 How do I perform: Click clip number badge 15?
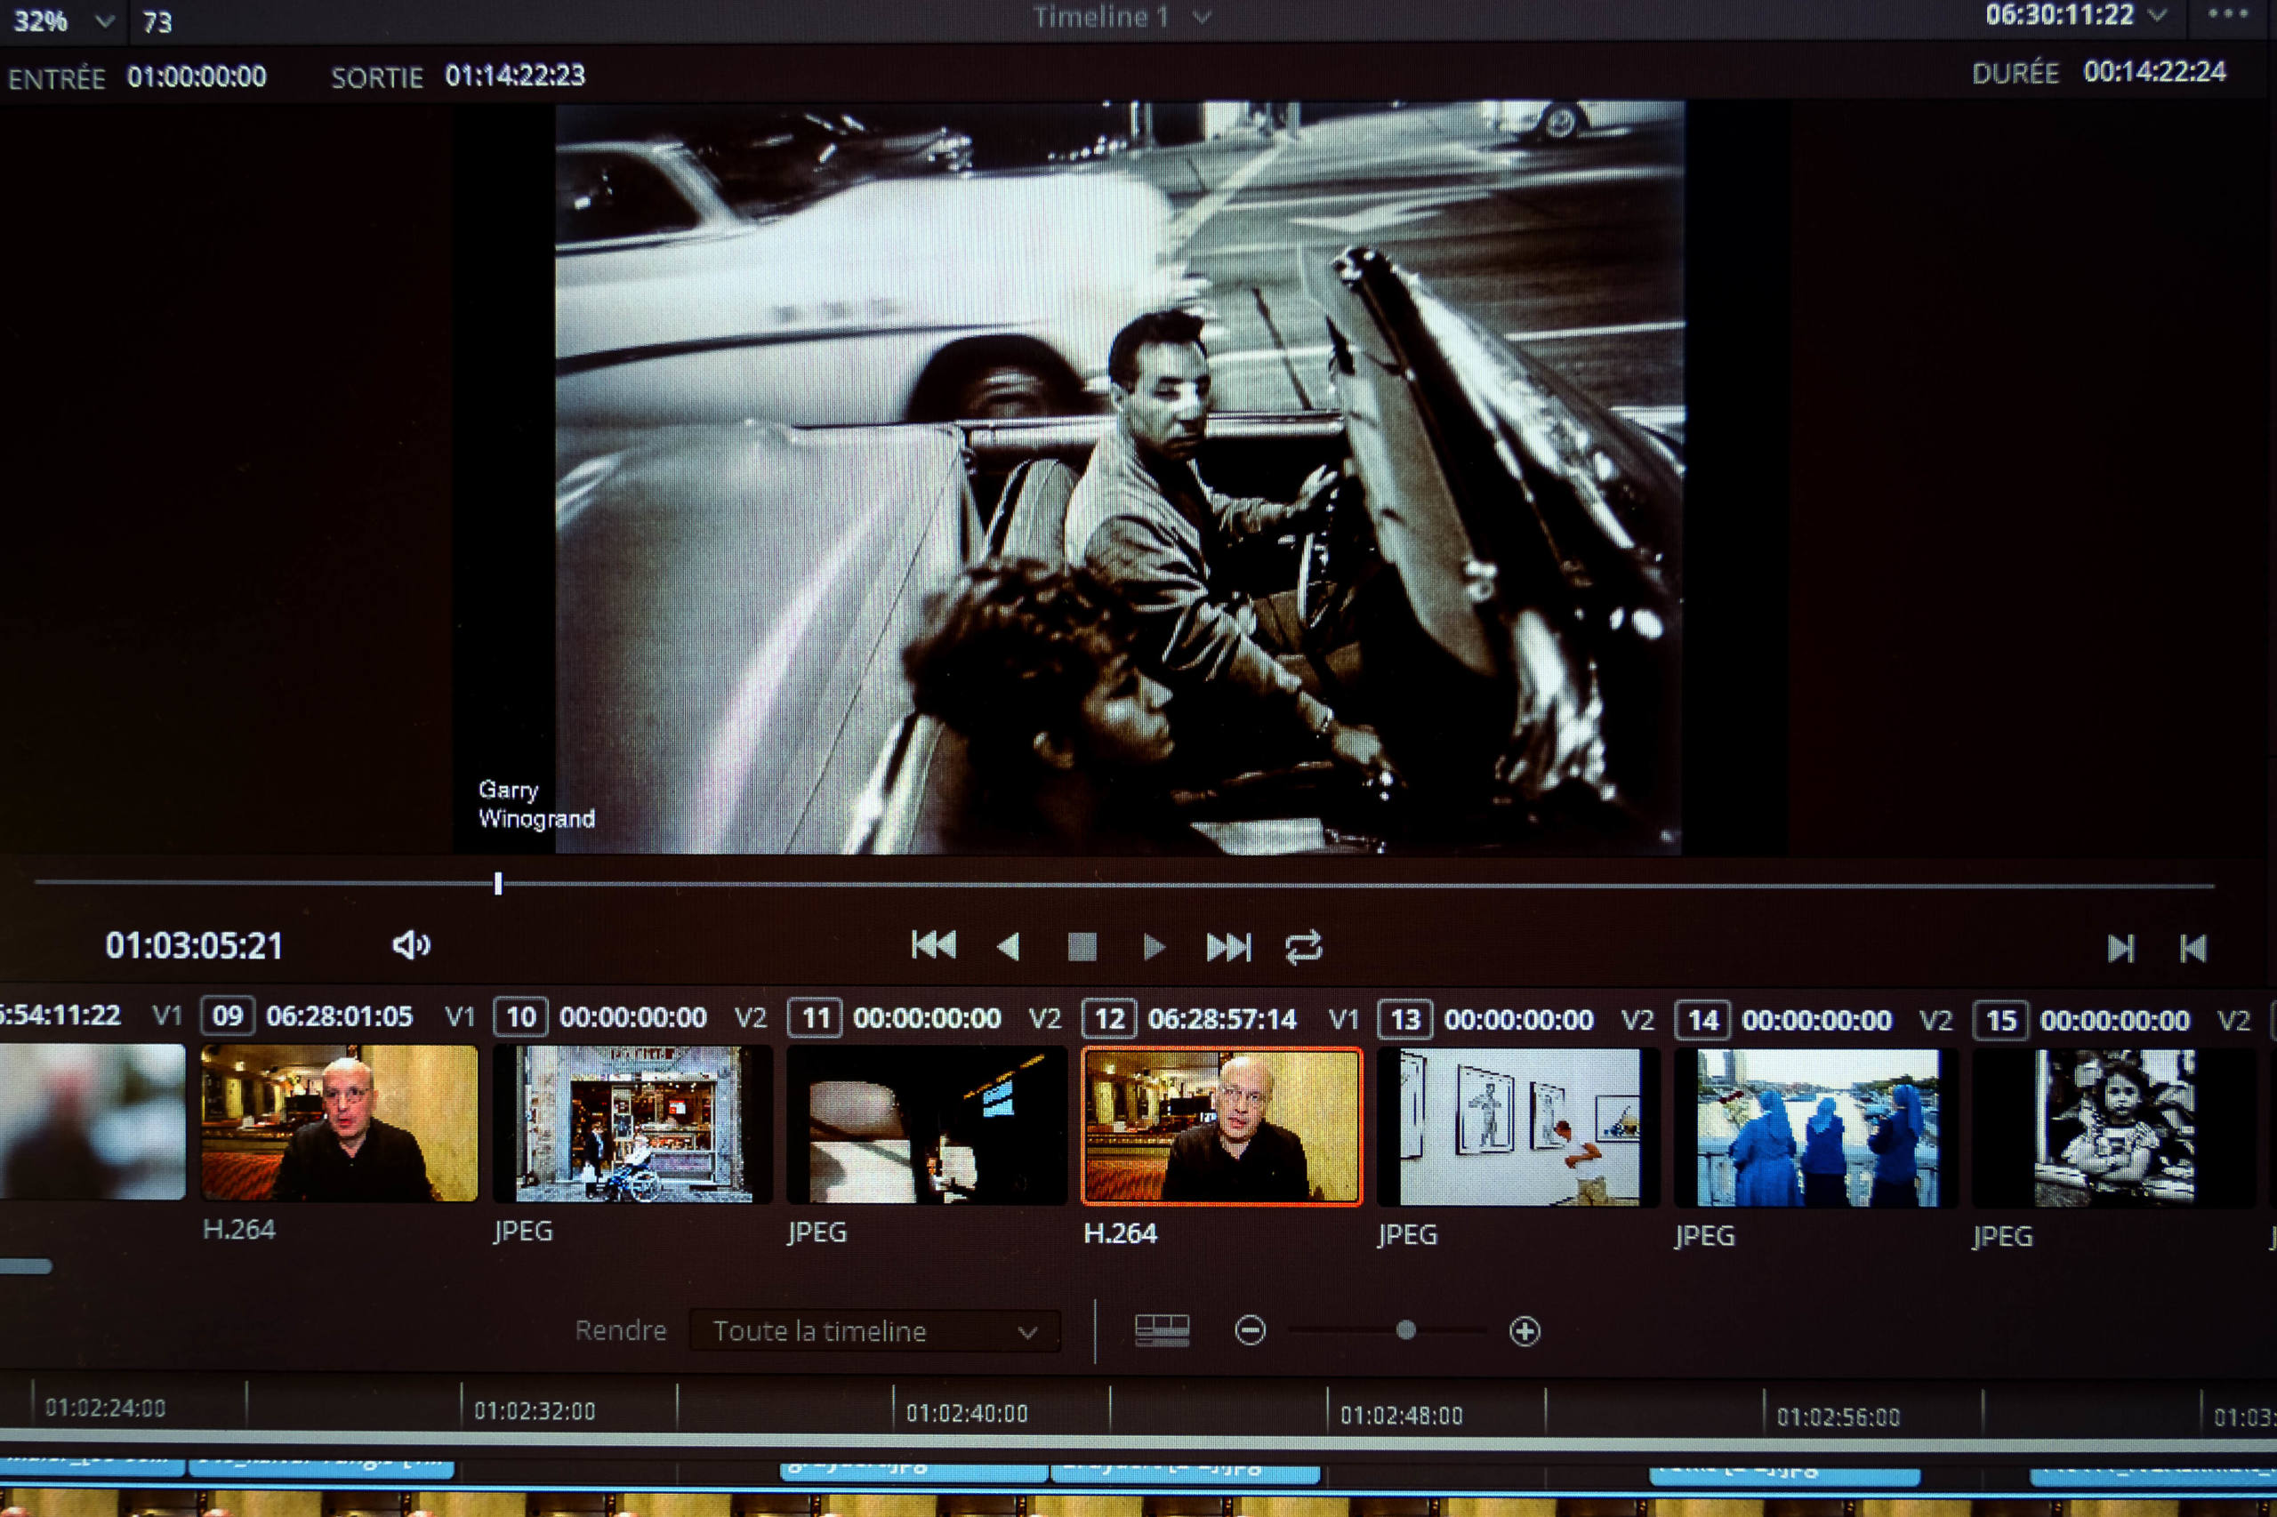tap(2001, 1021)
